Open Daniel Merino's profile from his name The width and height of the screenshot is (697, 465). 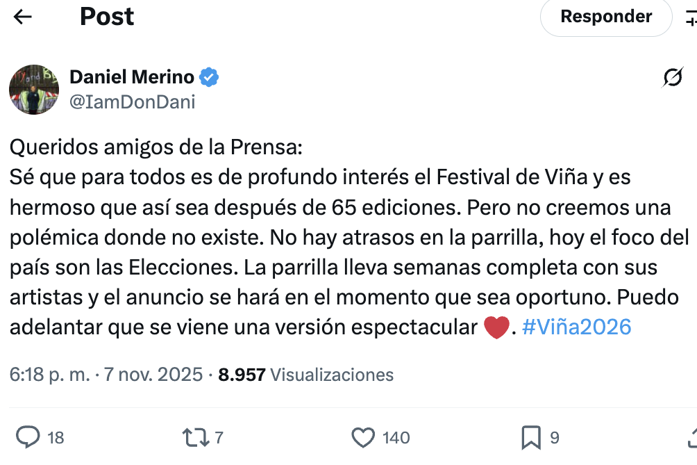[132, 77]
